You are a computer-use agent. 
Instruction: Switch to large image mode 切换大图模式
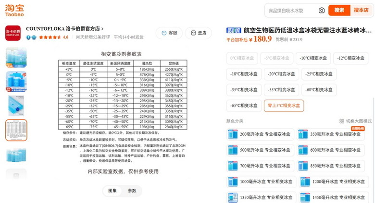click(355, 121)
